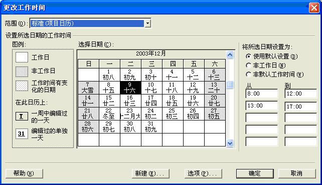Viewport: 322px width, 185px height.
Task: Click the 2003年12月 month title
Action: [x=151, y=53]
